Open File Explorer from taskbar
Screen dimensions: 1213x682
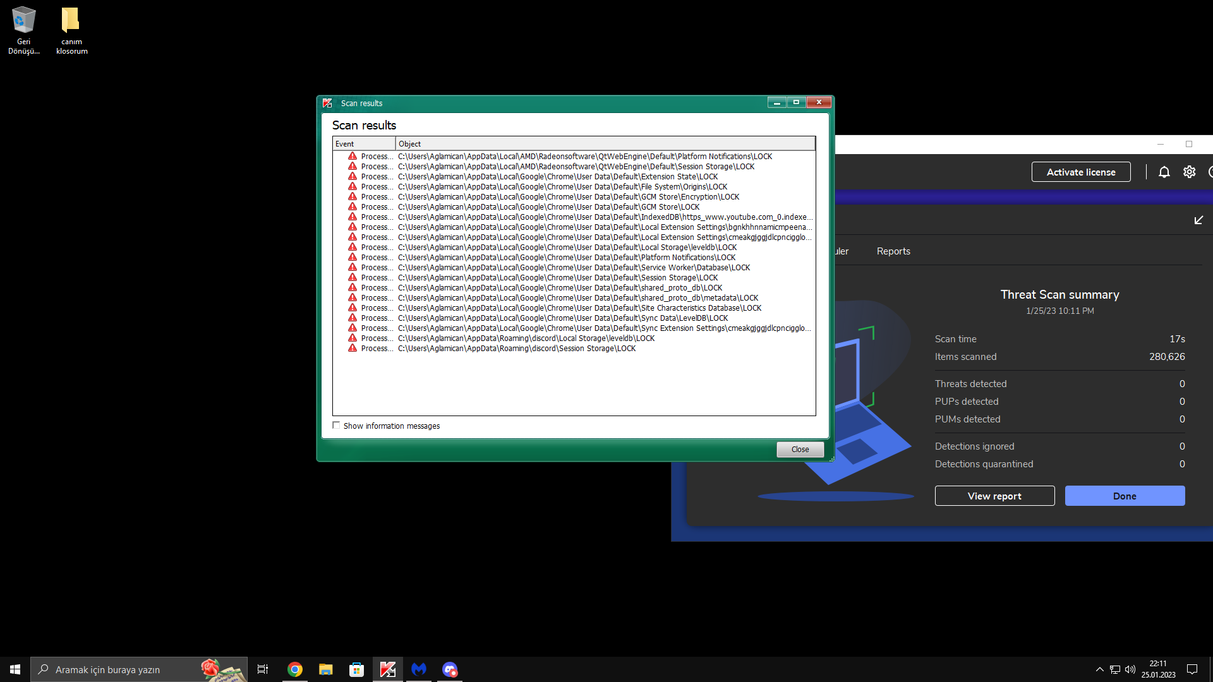click(x=325, y=669)
